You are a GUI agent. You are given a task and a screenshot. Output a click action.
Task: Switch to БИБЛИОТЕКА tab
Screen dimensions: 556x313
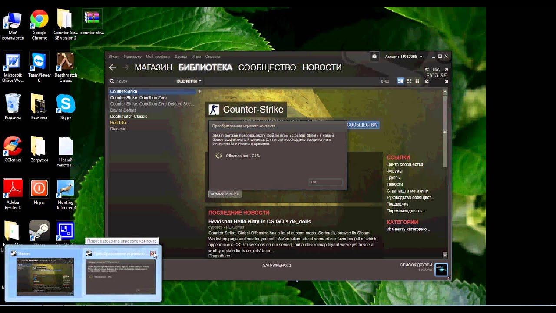[205, 67]
